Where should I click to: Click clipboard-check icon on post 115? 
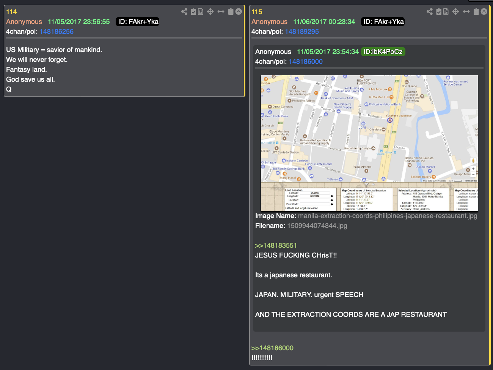[x=439, y=11]
